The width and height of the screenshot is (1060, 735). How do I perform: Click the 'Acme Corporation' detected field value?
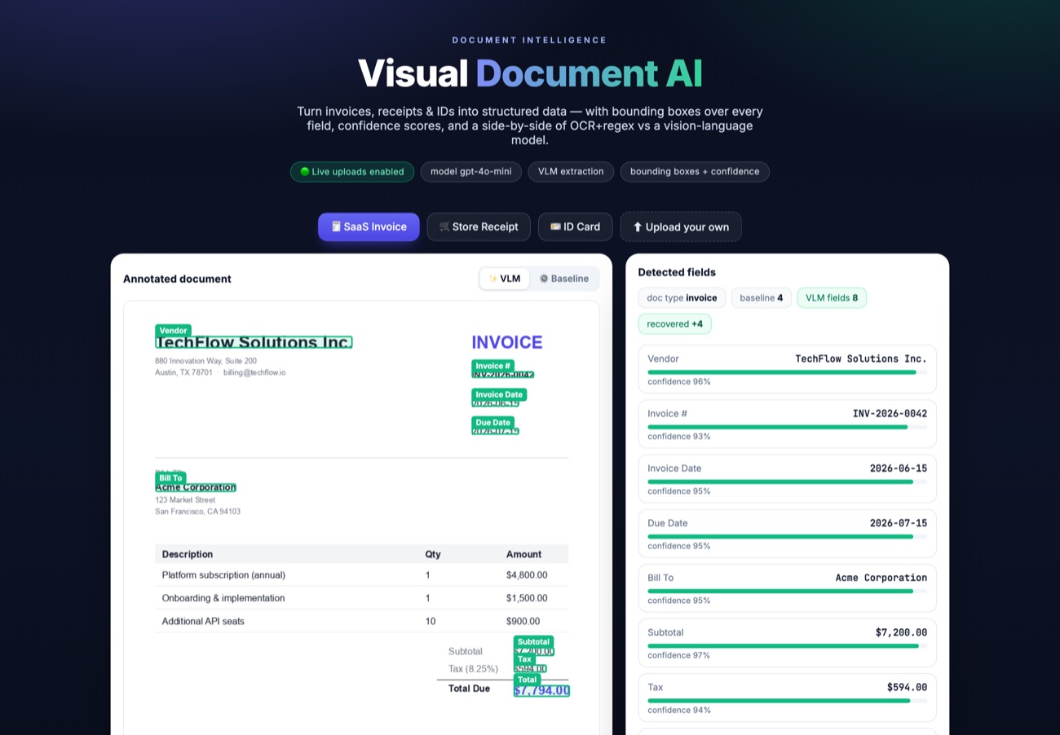(881, 577)
